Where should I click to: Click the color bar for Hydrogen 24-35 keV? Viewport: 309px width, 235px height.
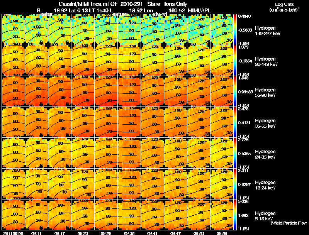pyautogui.click(x=235, y=153)
